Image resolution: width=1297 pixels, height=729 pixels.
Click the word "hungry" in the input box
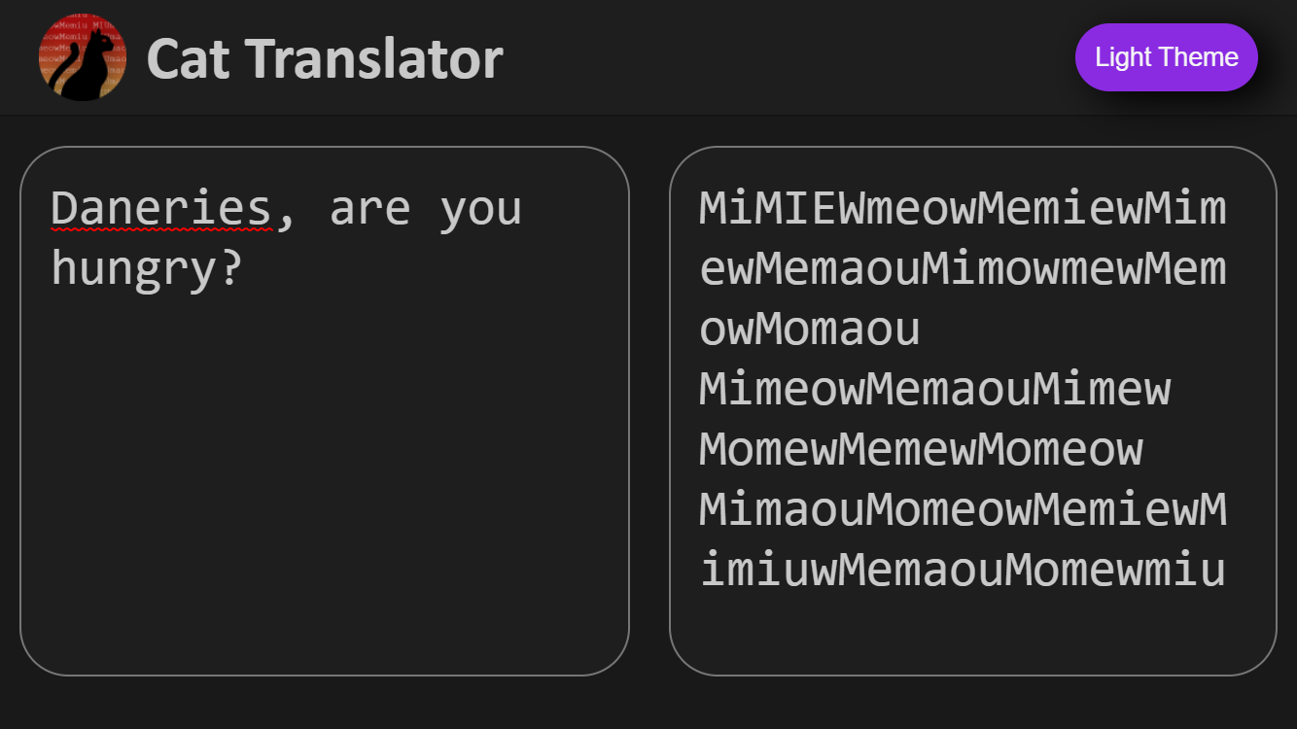point(134,268)
